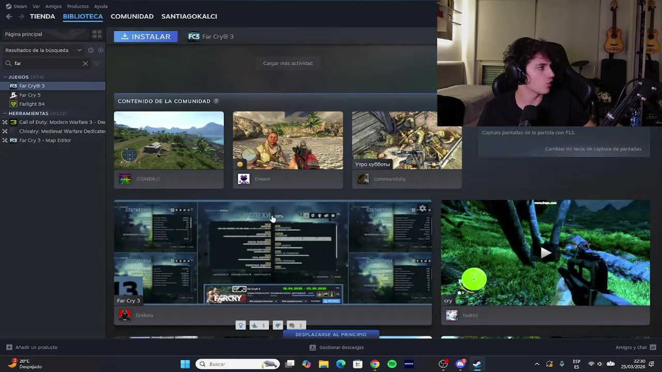Click Dridora user avatar
Screen dimensions: 662x372
[x=125, y=315]
